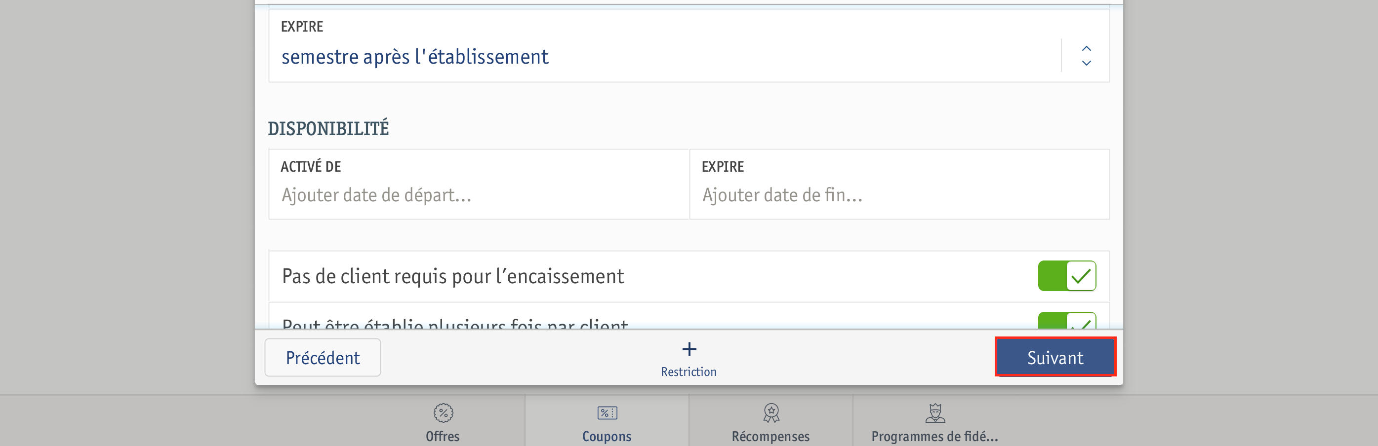Click the plus icon above Restriction

coord(689,349)
